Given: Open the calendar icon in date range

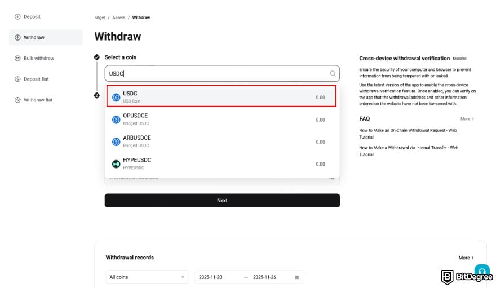Looking at the screenshot, I should coord(296,277).
